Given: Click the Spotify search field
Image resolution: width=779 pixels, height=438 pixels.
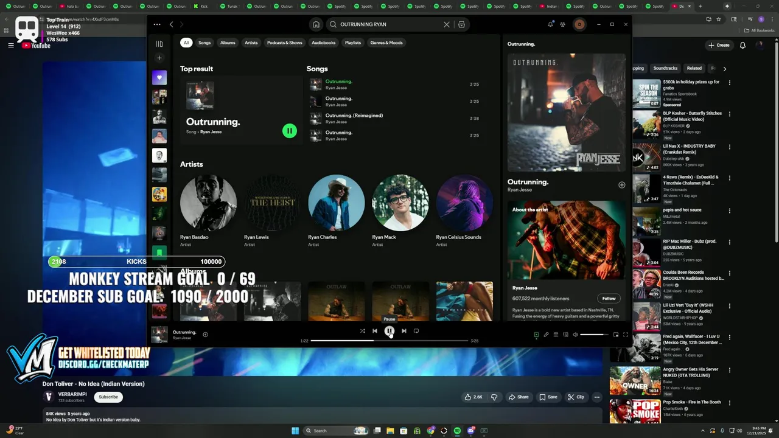Looking at the screenshot, I should coord(389,24).
